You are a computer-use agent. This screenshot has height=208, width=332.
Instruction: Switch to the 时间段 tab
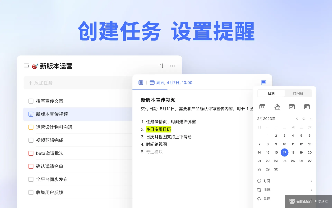298,93
